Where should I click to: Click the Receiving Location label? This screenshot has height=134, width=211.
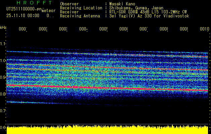[81, 8]
